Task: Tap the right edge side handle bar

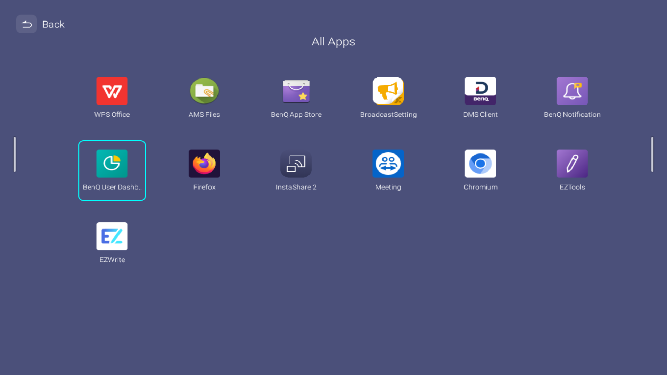Action: 652,154
